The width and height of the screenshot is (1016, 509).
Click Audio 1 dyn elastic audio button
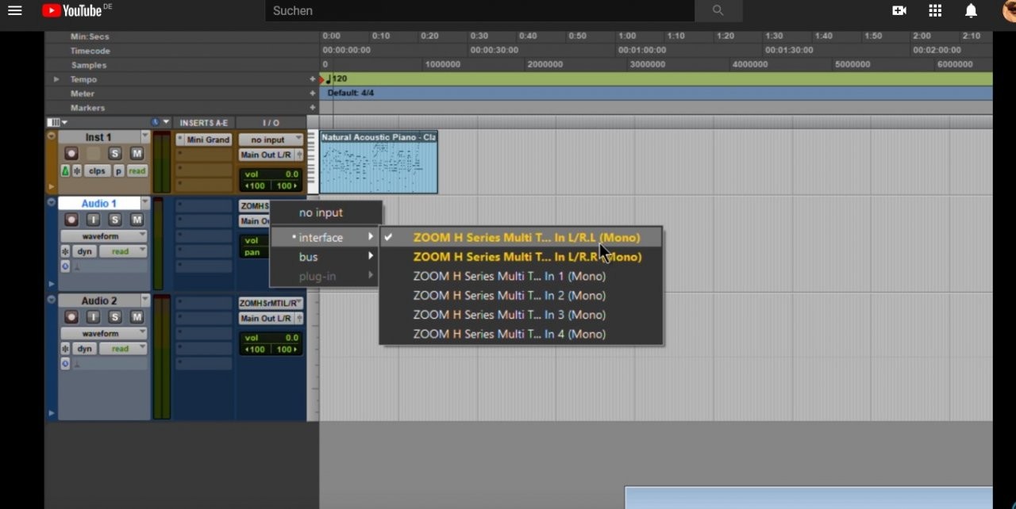85,251
